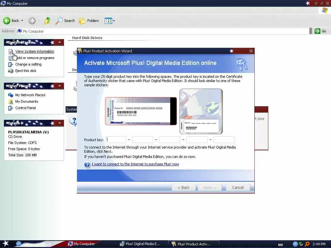The height and width of the screenshot is (248, 331).
Task: Click the fourth product key field
Action: pos(197,139)
